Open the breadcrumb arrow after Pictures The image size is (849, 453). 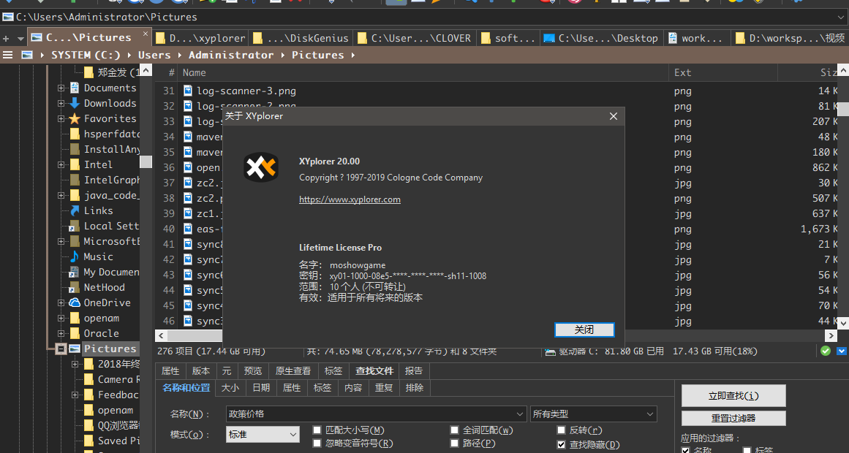point(353,56)
